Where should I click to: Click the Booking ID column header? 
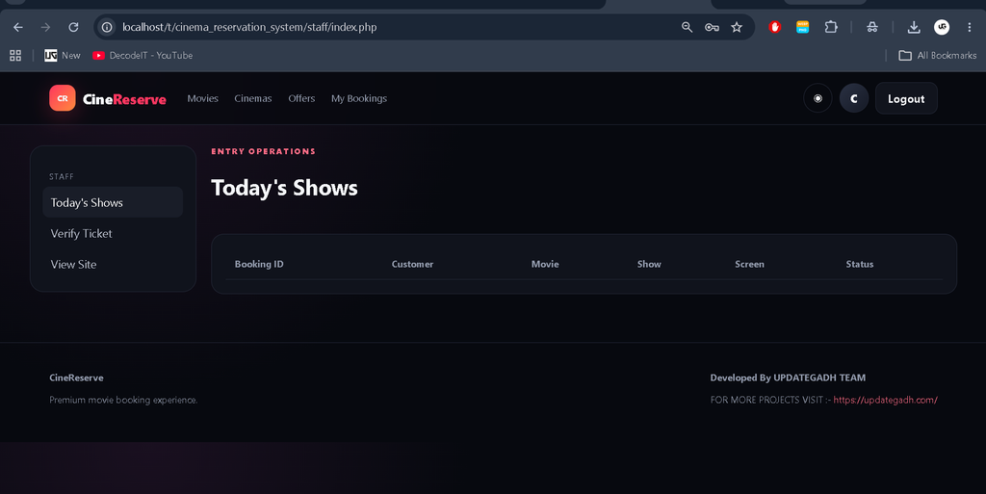tap(259, 264)
